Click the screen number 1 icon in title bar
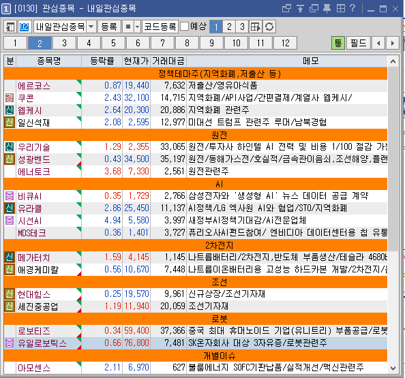405x378 pixels. (6, 9)
